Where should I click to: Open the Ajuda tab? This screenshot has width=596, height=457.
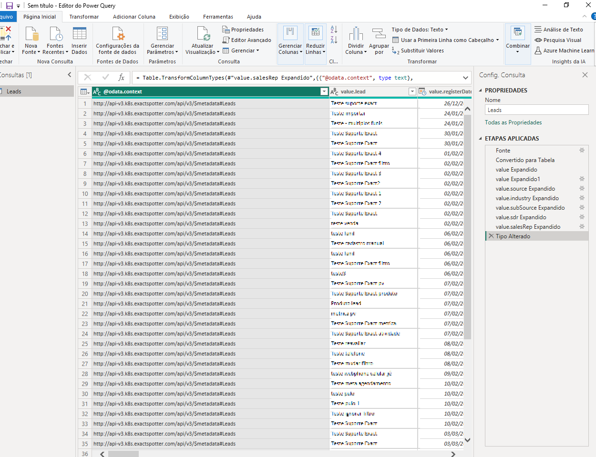pos(254,17)
